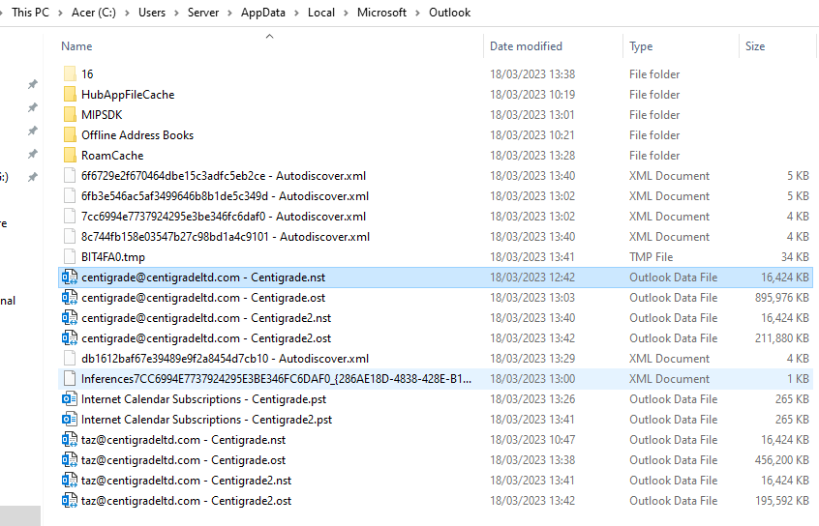Click the '18/03/2023 10:47' date cell
This screenshot has width=819, height=526.
pyautogui.click(x=532, y=440)
